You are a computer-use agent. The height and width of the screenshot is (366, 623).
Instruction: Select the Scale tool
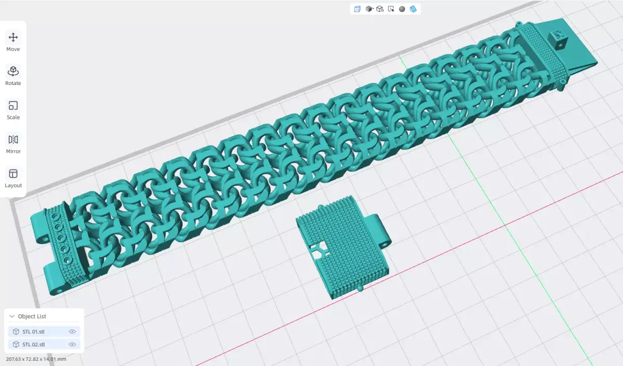tap(13, 110)
